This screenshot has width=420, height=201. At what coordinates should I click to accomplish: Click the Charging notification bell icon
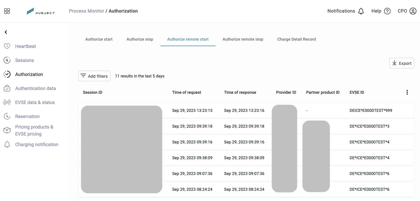click(x=7, y=144)
